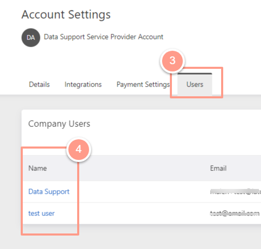This screenshot has width=261, height=249.
Task: Click the blurred email in test user row
Action: [x=235, y=213]
